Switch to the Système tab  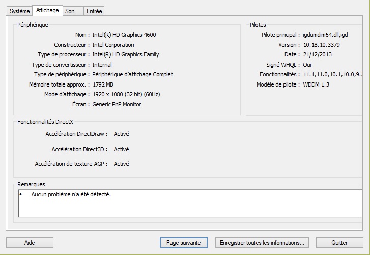(19, 11)
